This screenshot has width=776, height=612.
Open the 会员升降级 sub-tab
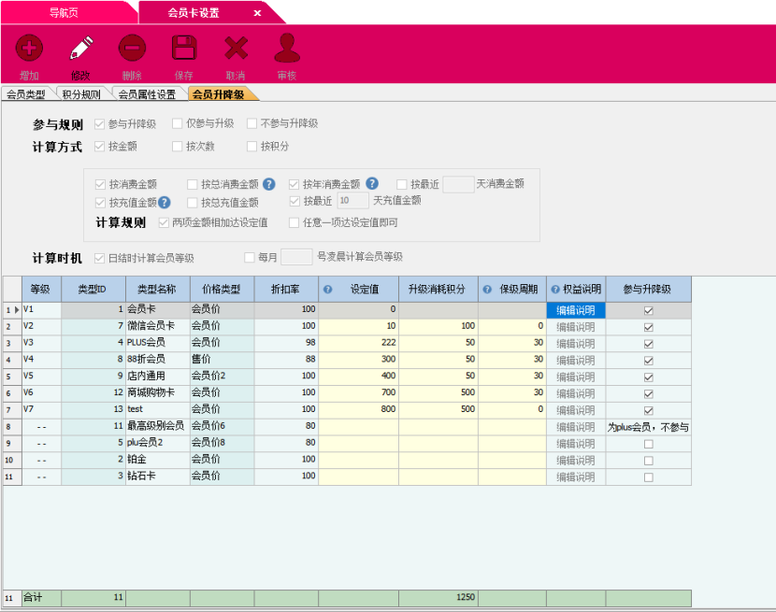coord(218,94)
